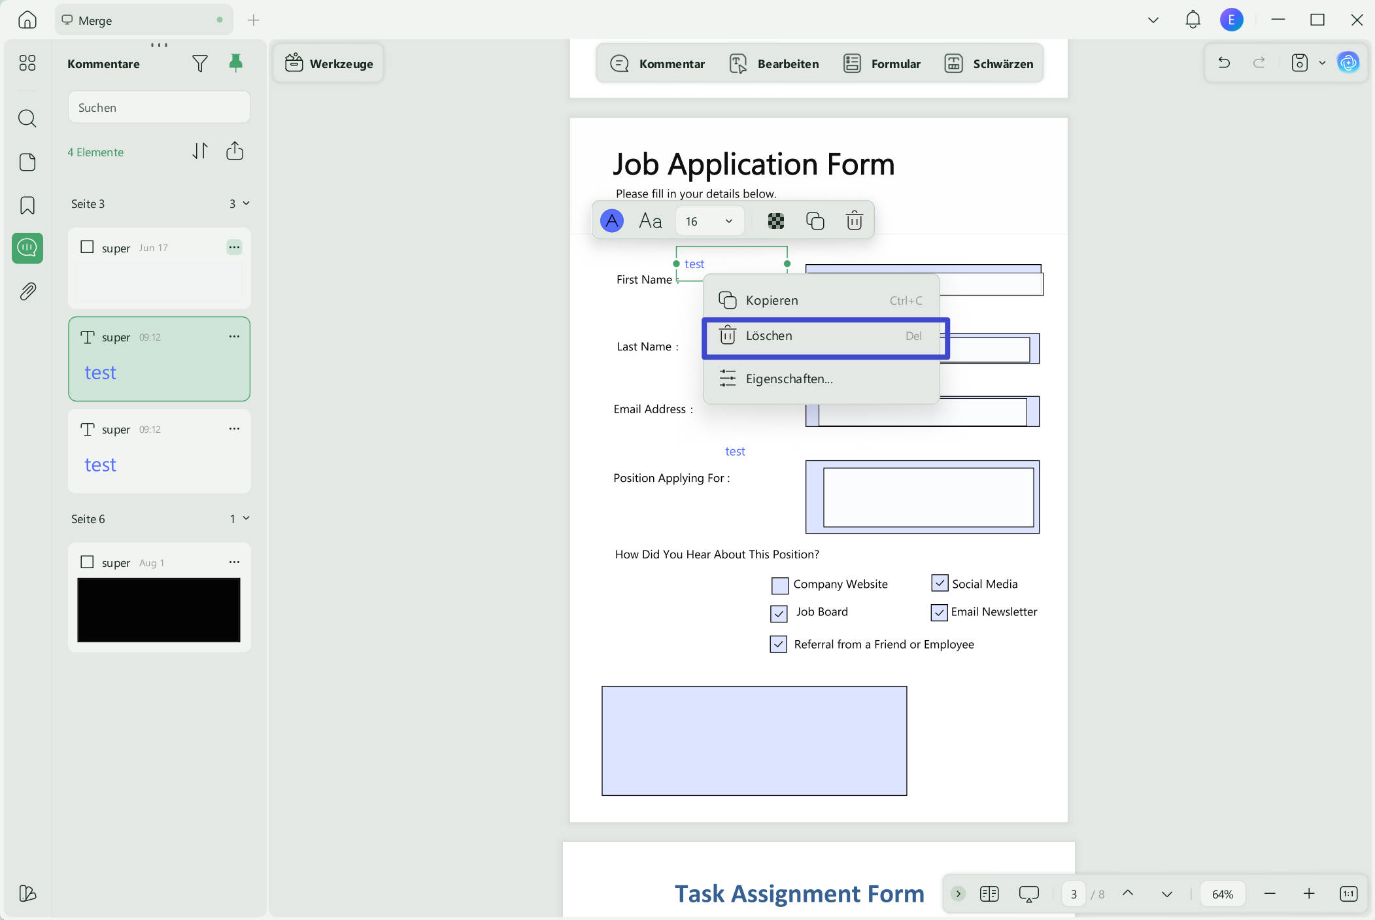Zoom out with minus button

tap(1270, 894)
